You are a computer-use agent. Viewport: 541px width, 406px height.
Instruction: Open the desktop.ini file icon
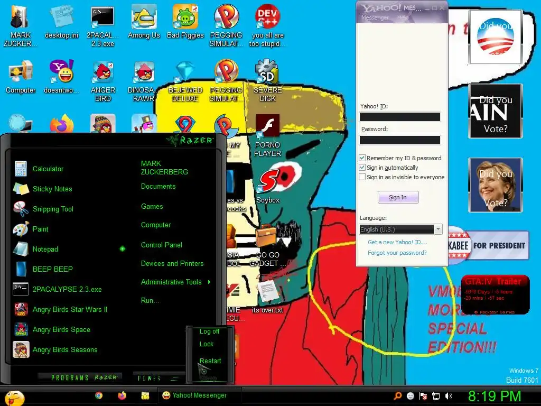tap(61, 21)
